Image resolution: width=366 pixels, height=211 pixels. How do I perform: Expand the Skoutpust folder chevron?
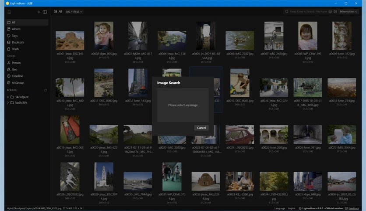tap(8, 97)
